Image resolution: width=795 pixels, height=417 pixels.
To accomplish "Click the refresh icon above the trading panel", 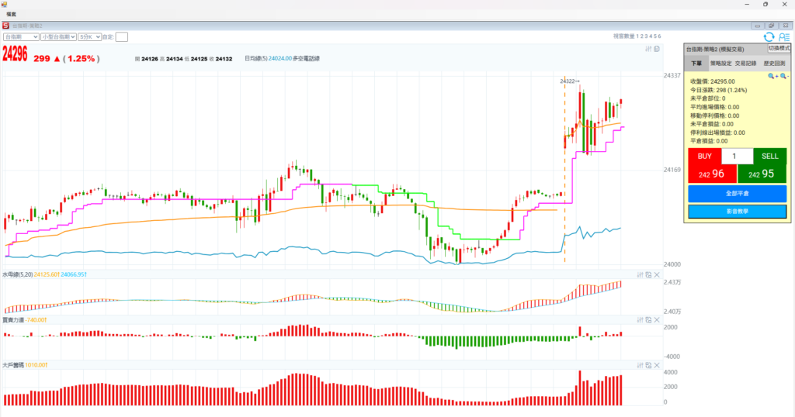I will point(769,36).
